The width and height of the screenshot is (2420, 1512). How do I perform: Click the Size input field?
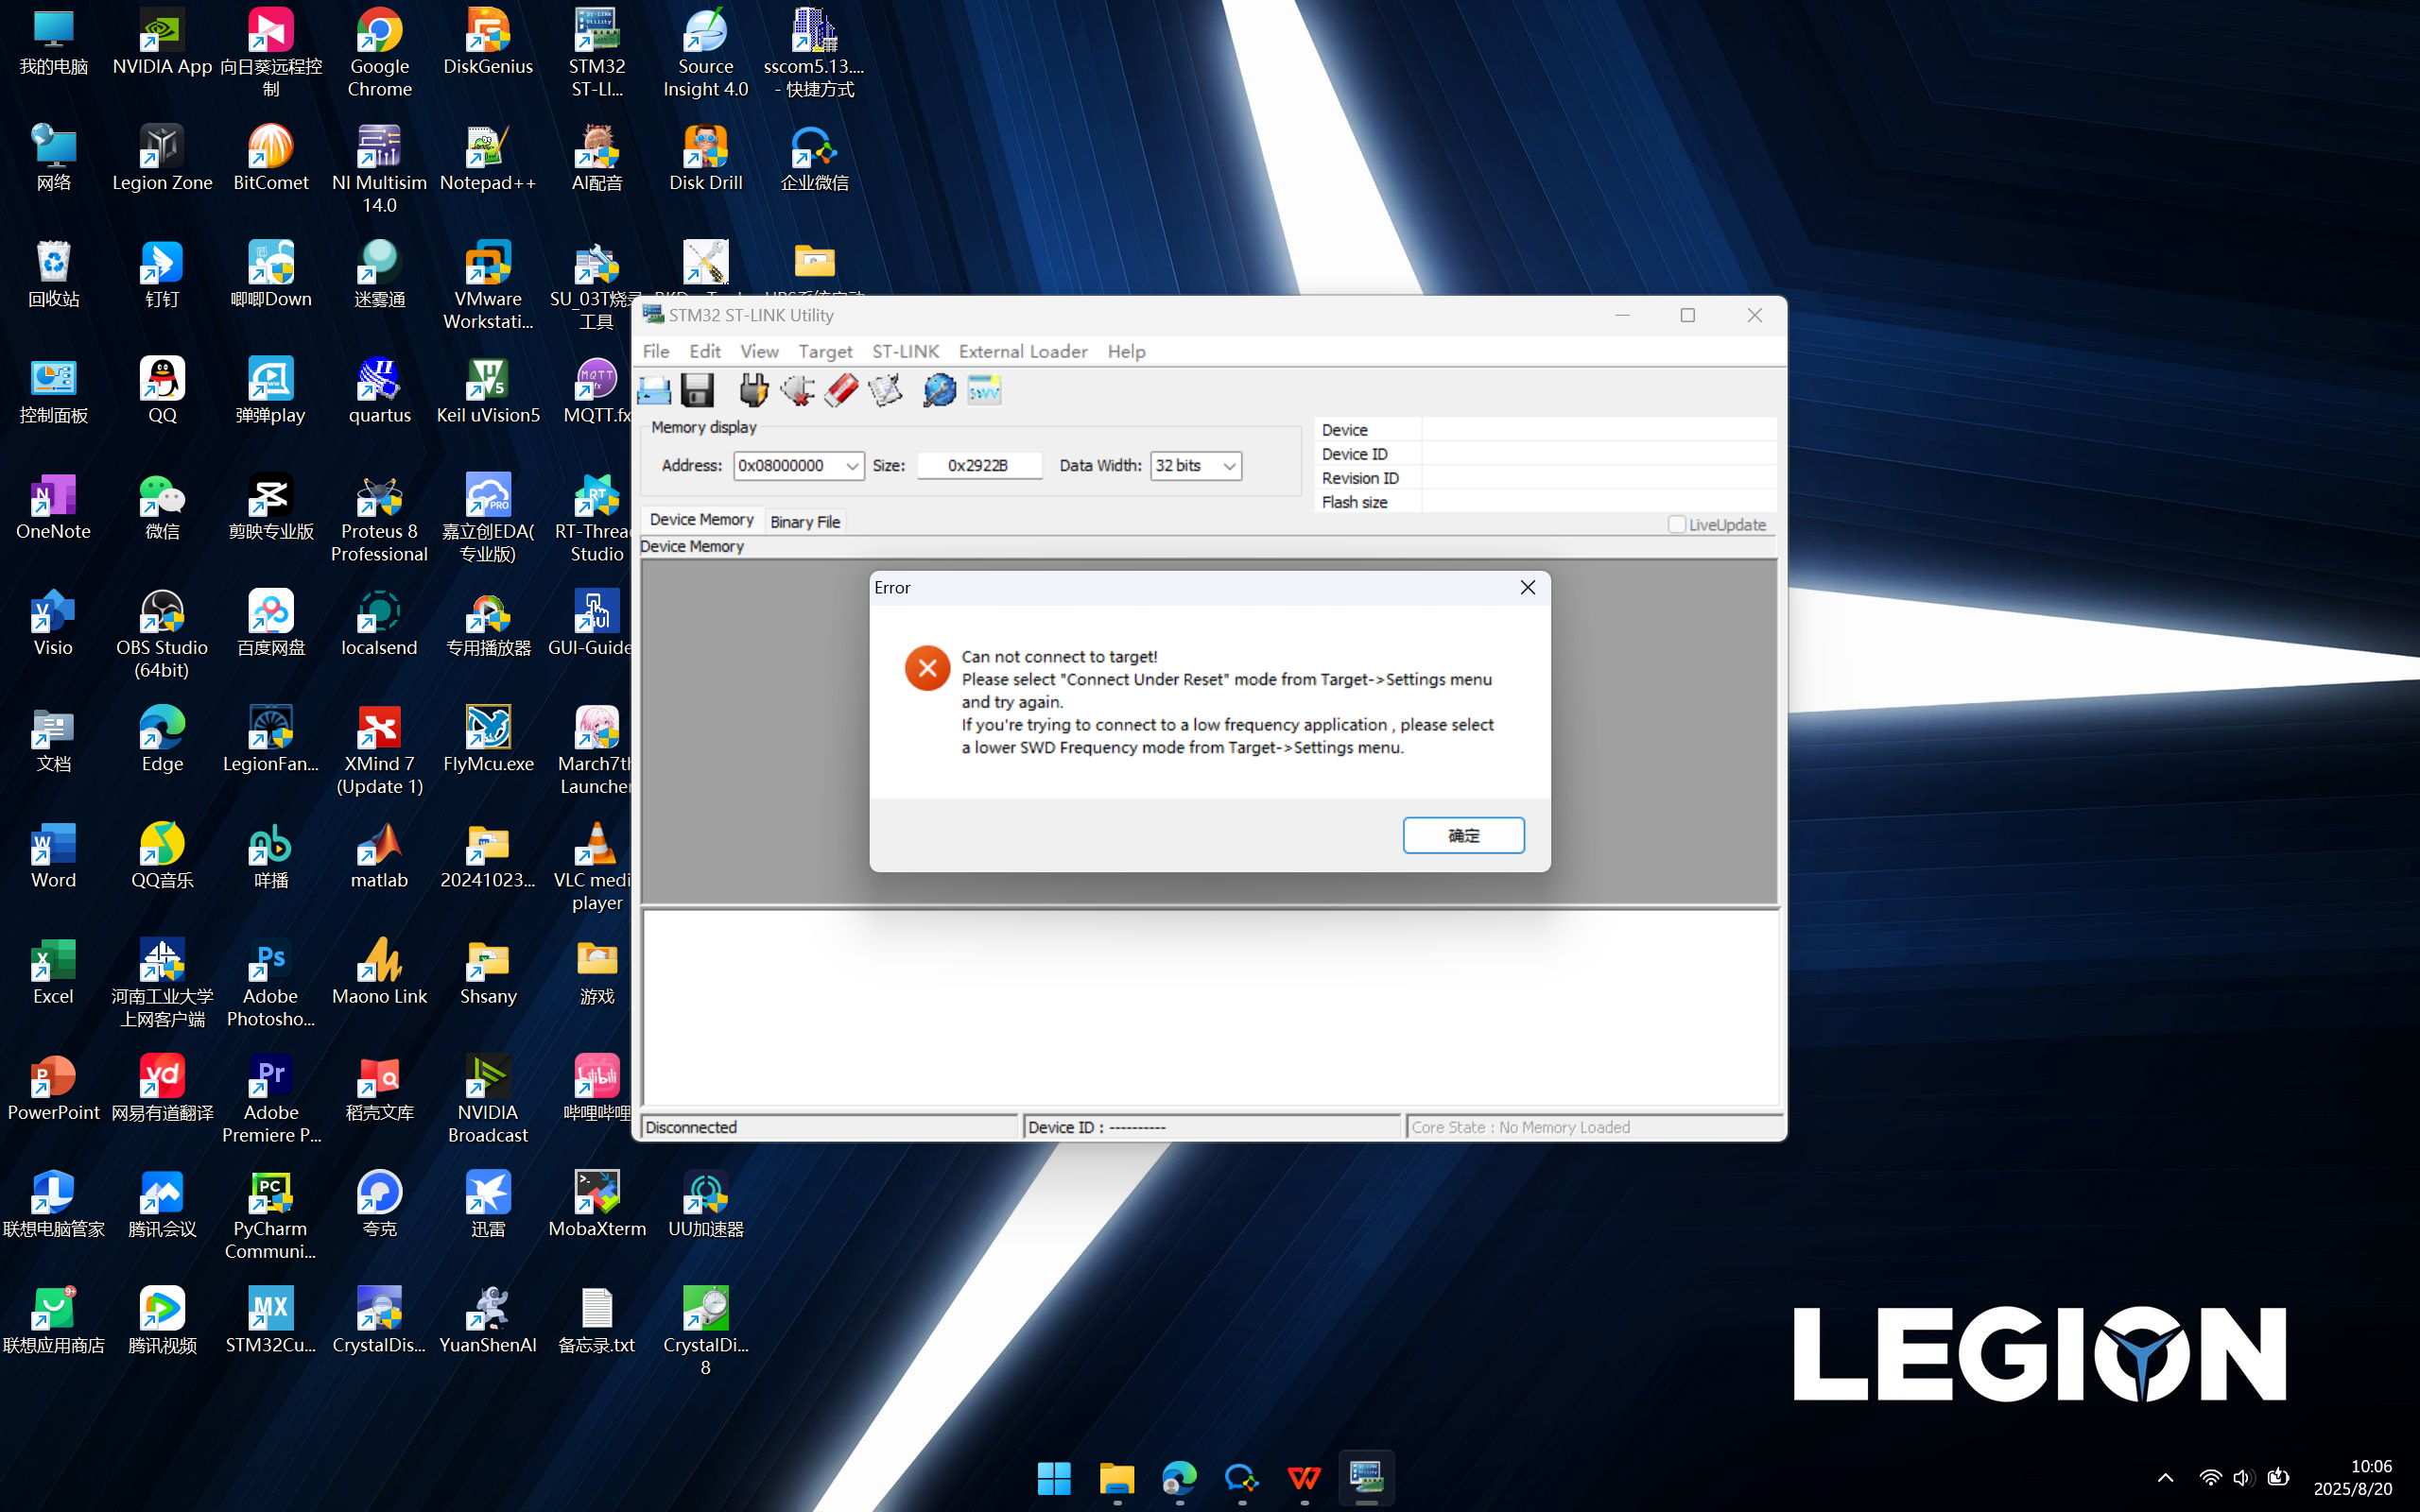(x=978, y=466)
